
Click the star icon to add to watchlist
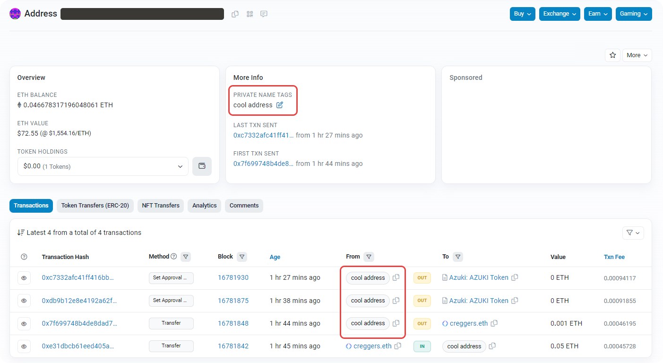pyautogui.click(x=612, y=55)
